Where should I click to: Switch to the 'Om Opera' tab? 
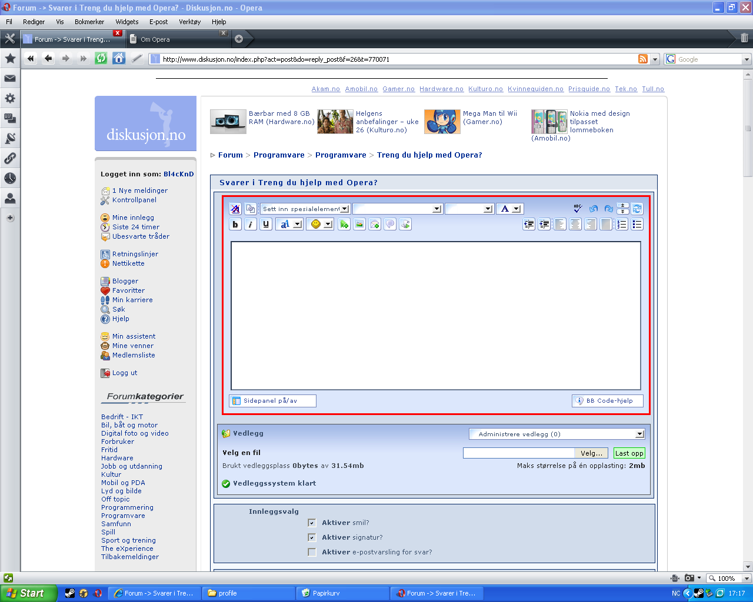(x=178, y=39)
